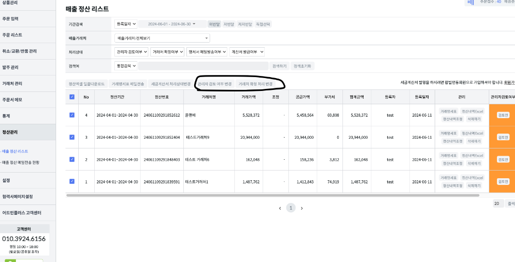This screenshot has width=515, height=262.
Task: Open the 명세서 메일발송여부 filter dropdown
Action: (207, 52)
